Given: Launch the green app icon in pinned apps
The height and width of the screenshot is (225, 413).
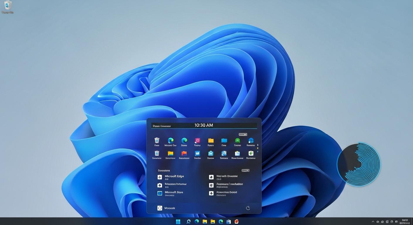Looking at the screenshot, I should pos(237,141).
